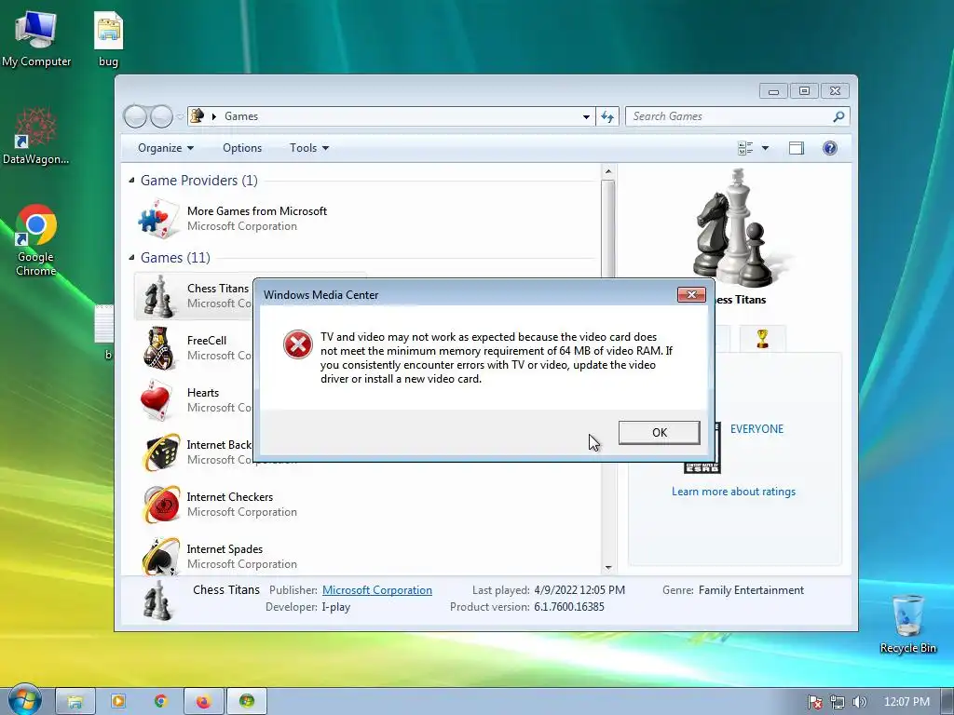The image size is (954, 715).
Task: Click the Chess Titans icon in details pane
Action: (x=157, y=600)
